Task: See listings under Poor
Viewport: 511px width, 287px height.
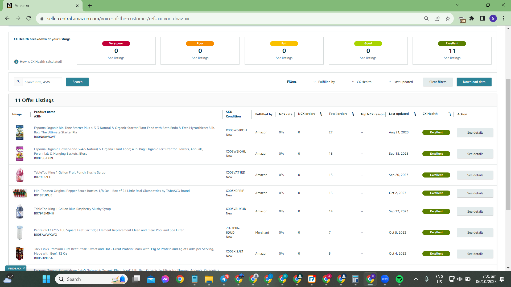Action: point(200,58)
